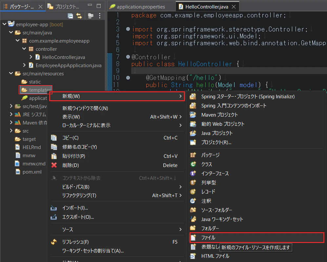Click the Spring スターター・プロジェクト icon
Viewport: 327px width, 262px height.
[193, 96]
